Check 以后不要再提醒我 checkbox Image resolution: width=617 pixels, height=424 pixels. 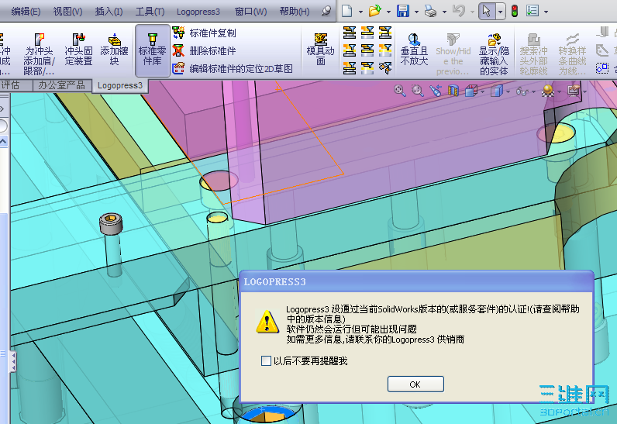click(x=266, y=360)
